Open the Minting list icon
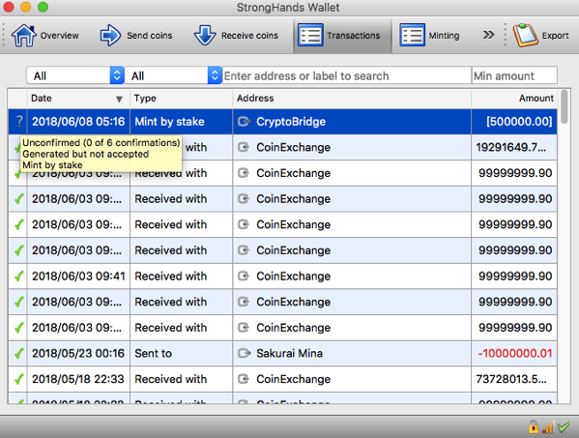The image size is (579, 438). (x=412, y=36)
